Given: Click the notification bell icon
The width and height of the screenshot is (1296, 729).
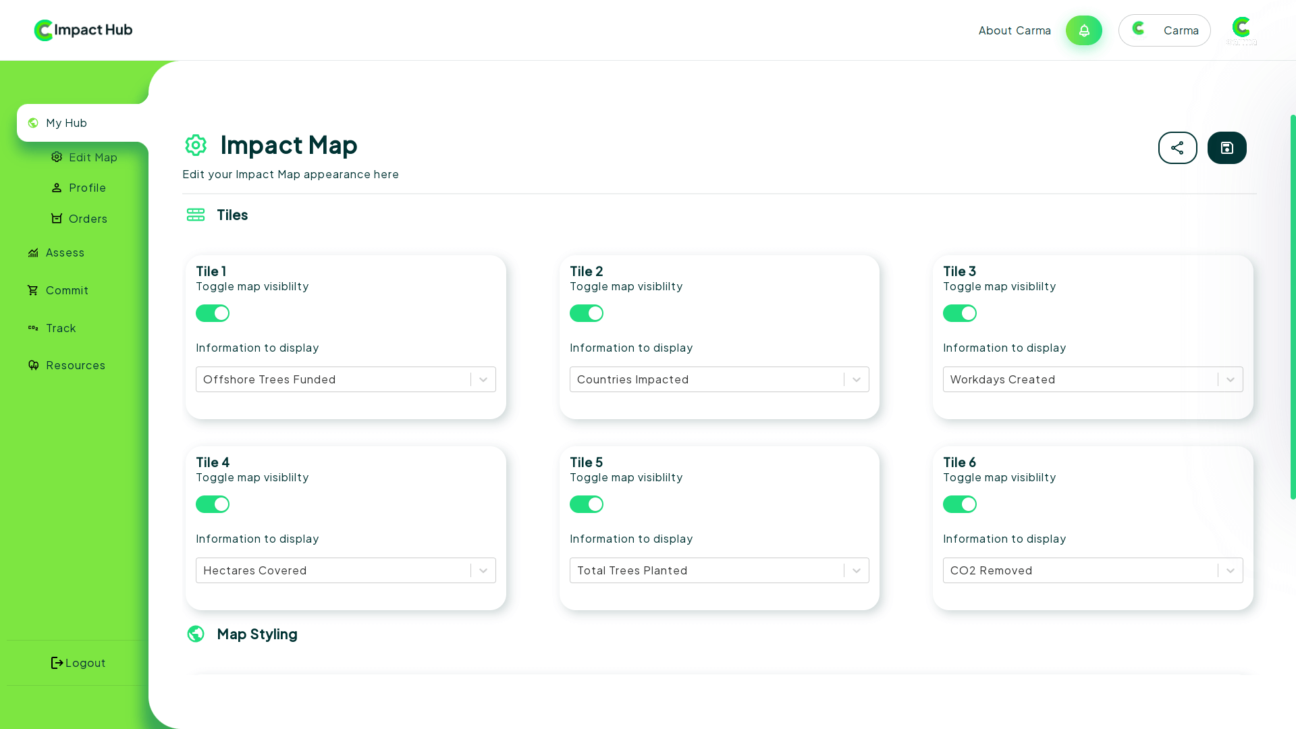Looking at the screenshot, I should click(1083, 30).
